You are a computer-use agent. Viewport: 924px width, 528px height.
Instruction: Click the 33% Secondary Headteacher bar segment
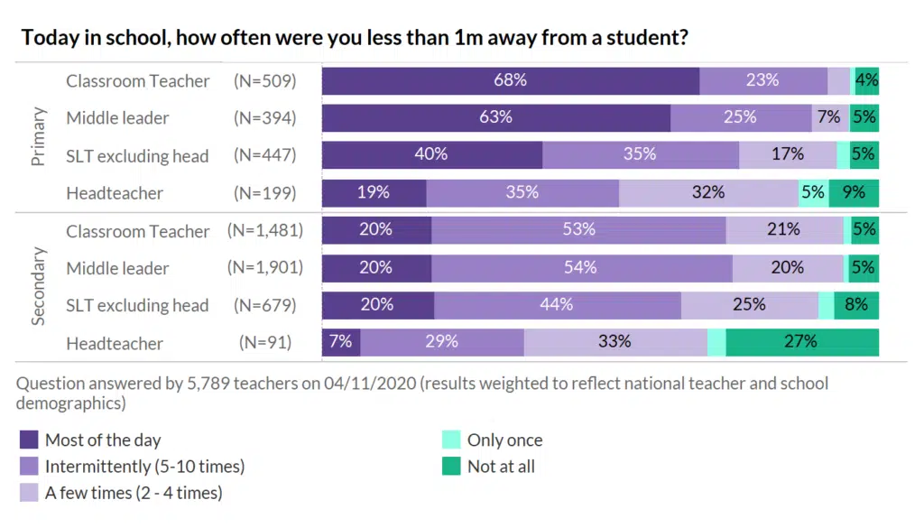click(614, 342)
